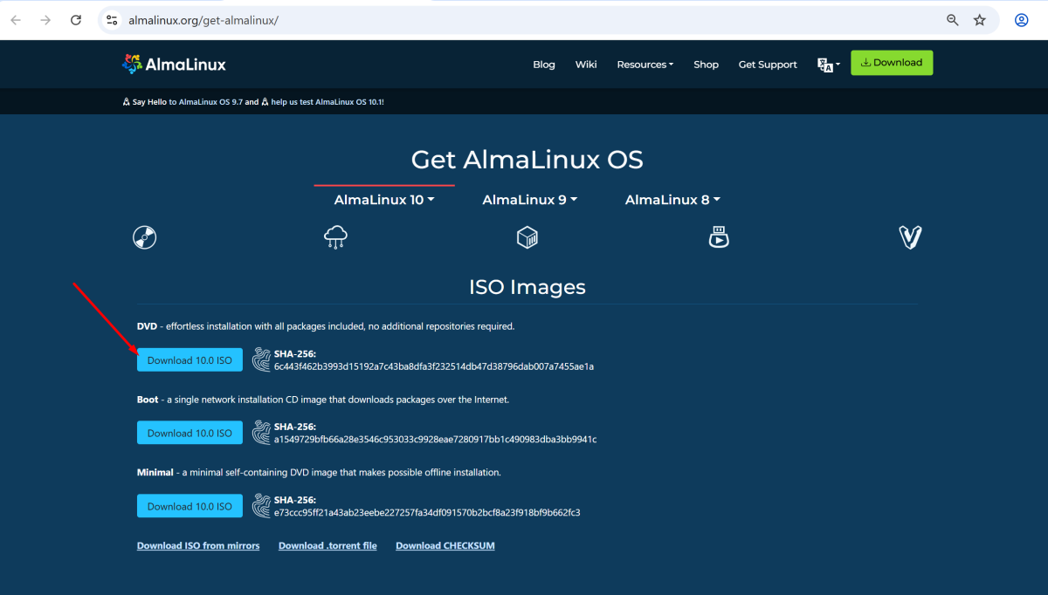Open the Cloud images section via cloud icon
Screen dimensions: 1048x595
(335, 236)
